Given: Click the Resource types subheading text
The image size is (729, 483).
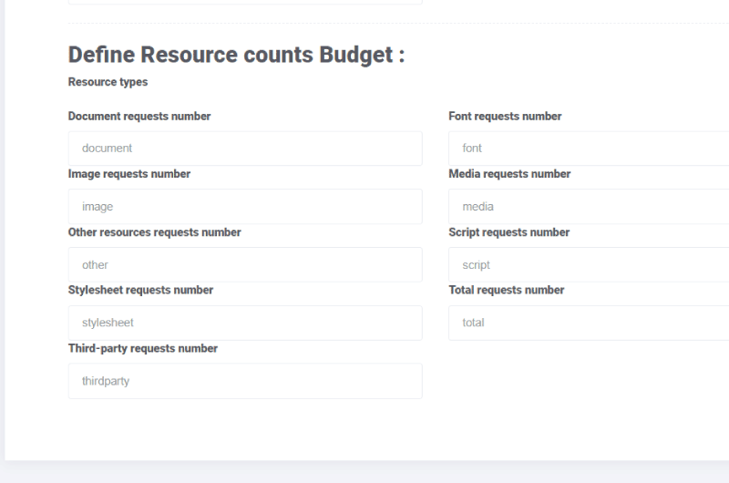Looking at the screenshot, I should click(108, 82).
